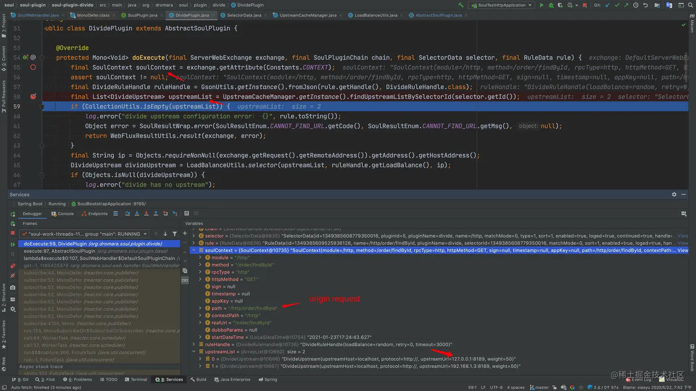Open View Breakpoints in the debug sidebar

(13, 266)
